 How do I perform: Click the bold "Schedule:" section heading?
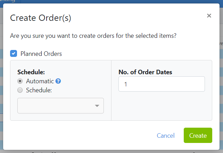coord(31,72)
